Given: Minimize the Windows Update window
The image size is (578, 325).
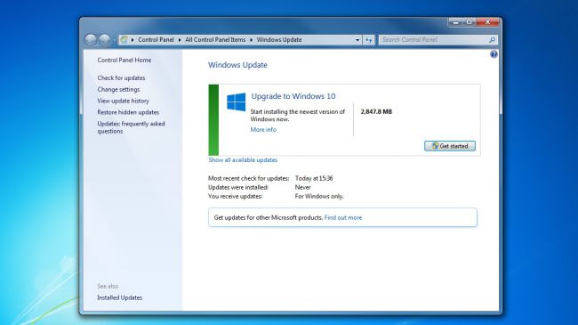Looking at the screenshot, I should tap(455, 22).
